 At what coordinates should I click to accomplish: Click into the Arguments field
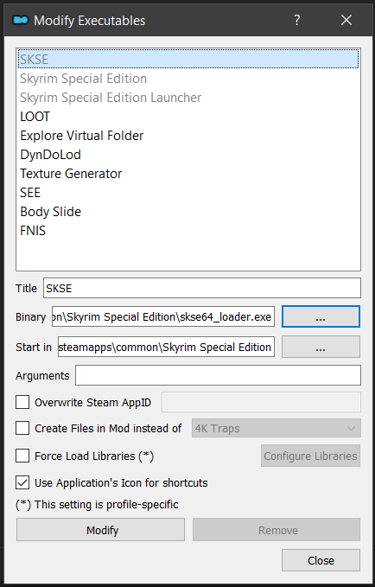point(219,375)
